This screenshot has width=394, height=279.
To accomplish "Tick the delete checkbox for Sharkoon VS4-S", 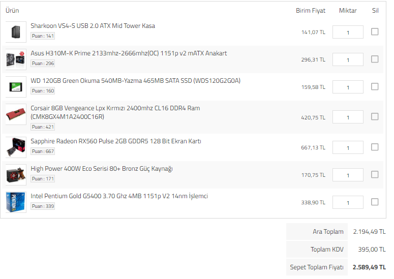I will [x=375, y=32].
